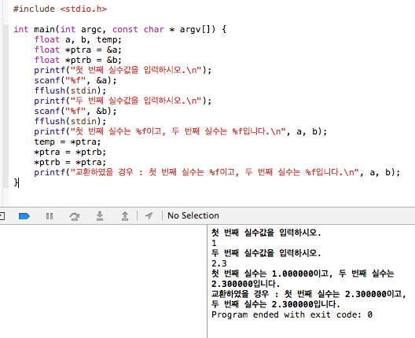This screenshot has width=415, height=338.
Task: Click the simulate location arrow icon
Action: pos(149,215)
